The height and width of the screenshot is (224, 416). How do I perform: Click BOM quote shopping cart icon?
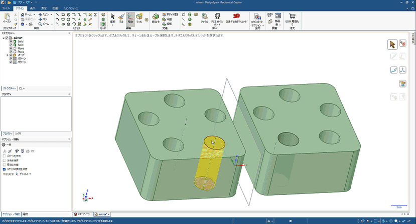coord(292,19)
